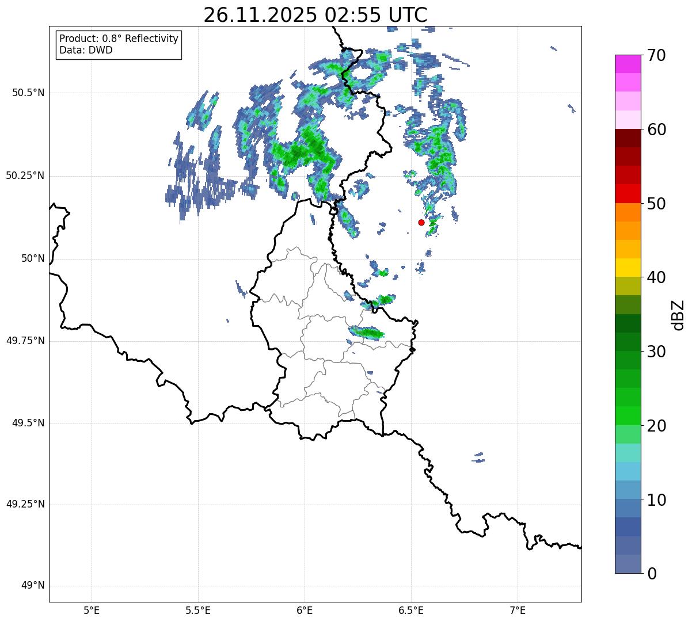Click the 7°E longitude tick label

(518, 610)
